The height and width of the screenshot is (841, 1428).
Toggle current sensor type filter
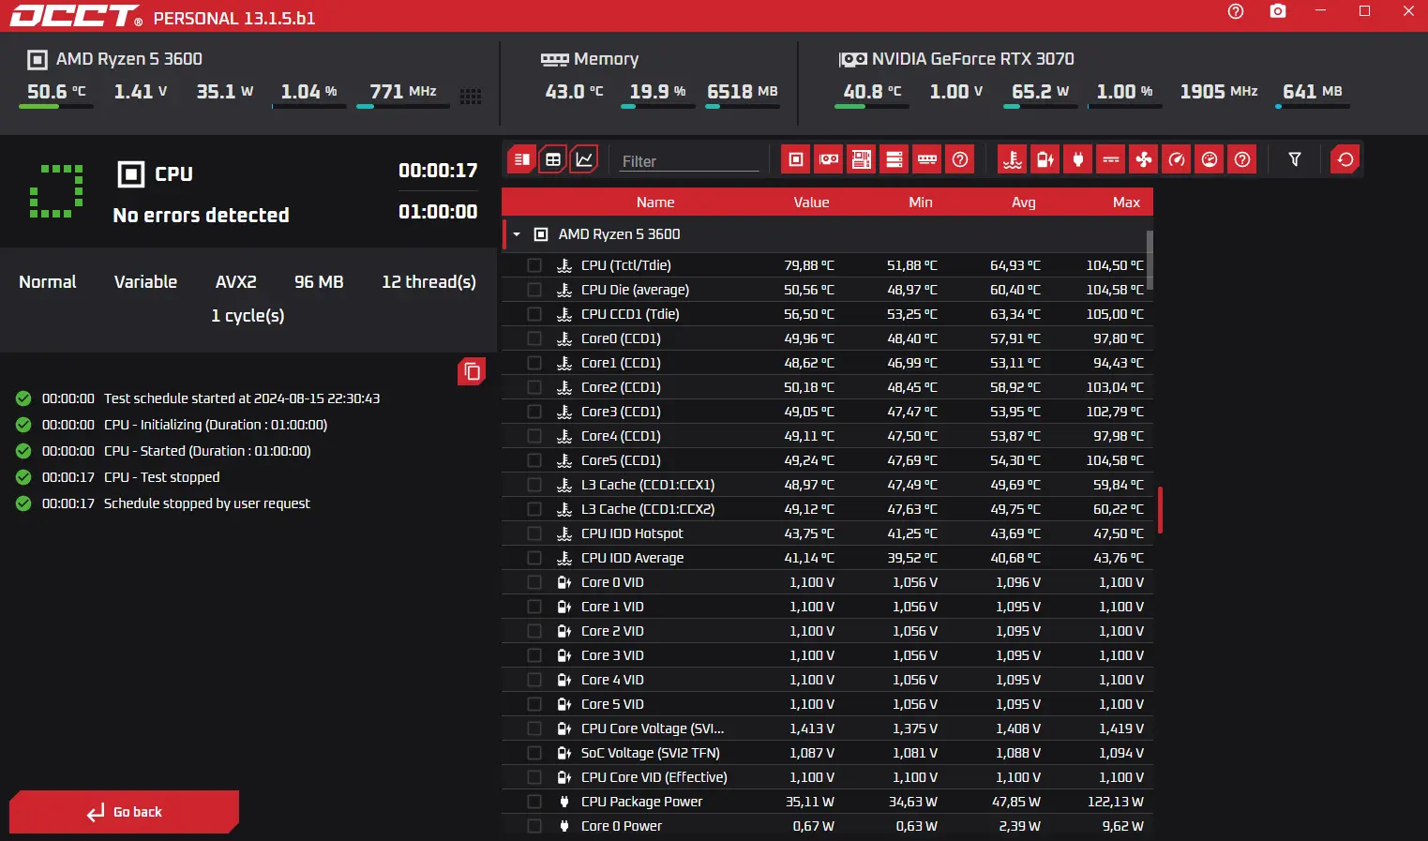point(1111,159)
